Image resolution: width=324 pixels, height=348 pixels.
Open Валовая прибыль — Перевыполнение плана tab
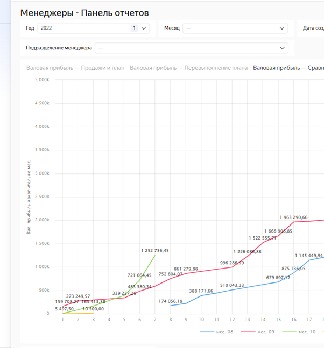[x=188, y=68]
